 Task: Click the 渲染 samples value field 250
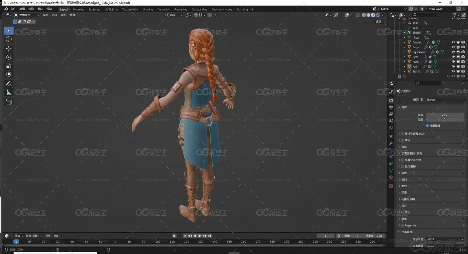445,115
